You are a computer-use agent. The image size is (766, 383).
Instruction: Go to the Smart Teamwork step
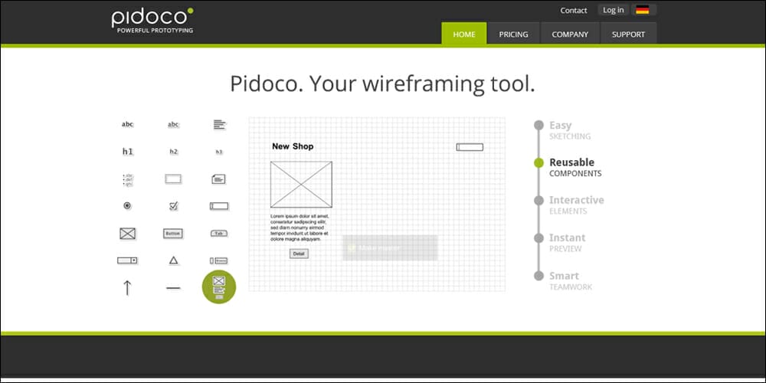[x=564, y=281]
